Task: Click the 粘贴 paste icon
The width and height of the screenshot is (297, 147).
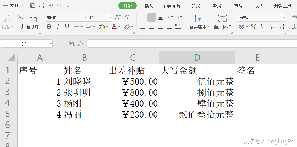Action: 7,18
